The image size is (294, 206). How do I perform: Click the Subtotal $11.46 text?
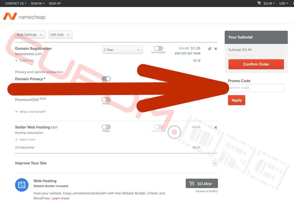coord(240,50)
